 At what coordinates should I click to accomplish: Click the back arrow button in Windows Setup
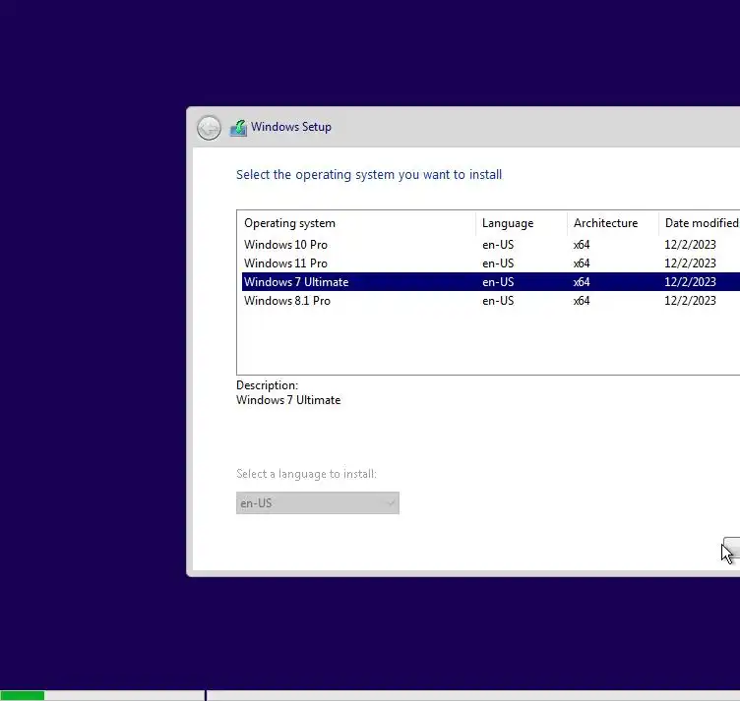pyautogui.click(x=209, y=128)
